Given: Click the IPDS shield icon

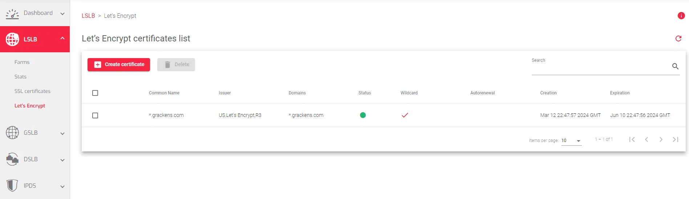Looking at the screenshot, I should (x=12, y=185).
